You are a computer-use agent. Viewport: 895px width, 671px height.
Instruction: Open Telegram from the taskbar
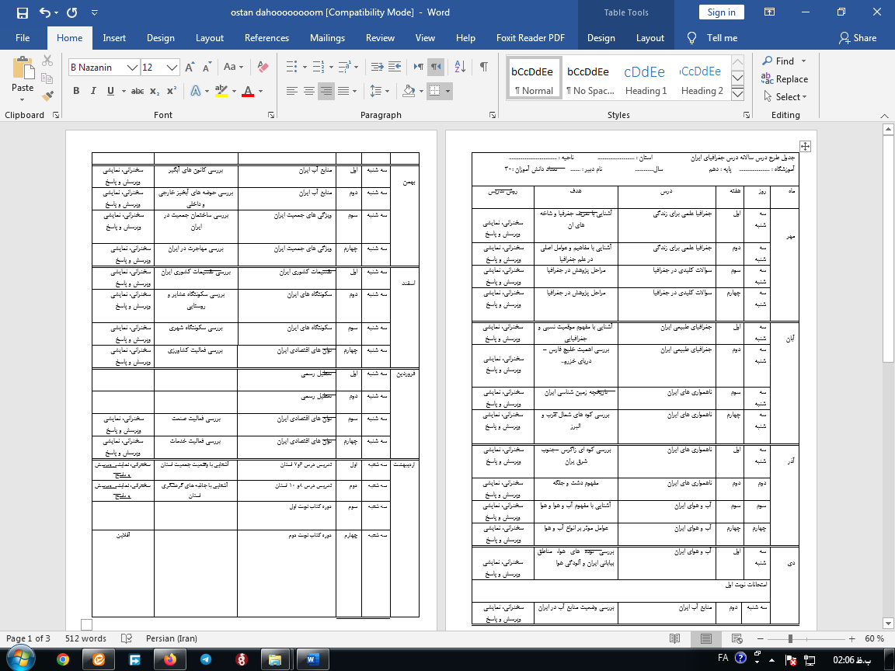coord(205,659)
